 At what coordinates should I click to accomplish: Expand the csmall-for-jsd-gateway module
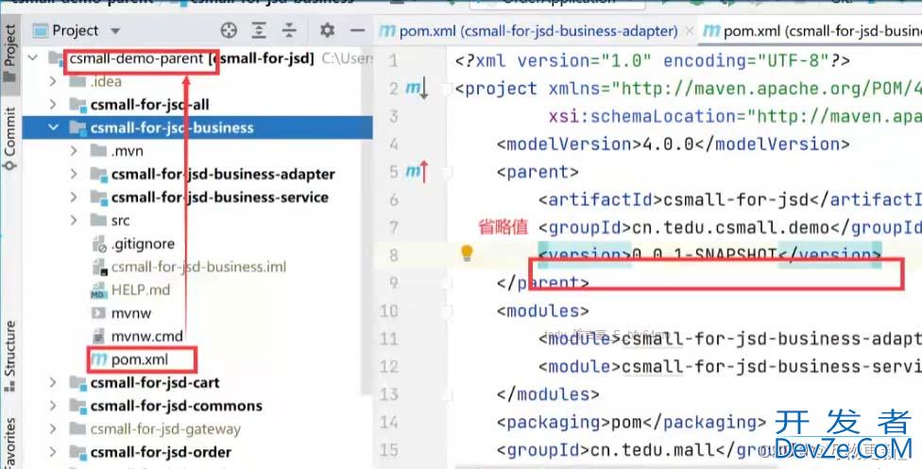[x=53, y=429]
